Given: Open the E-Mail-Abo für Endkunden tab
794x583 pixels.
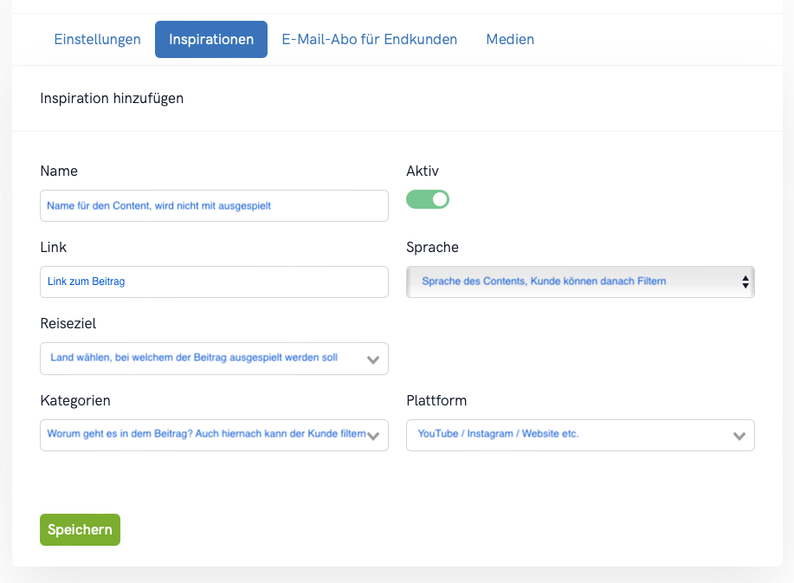Looking at the screenshot, I should [369, 40].
